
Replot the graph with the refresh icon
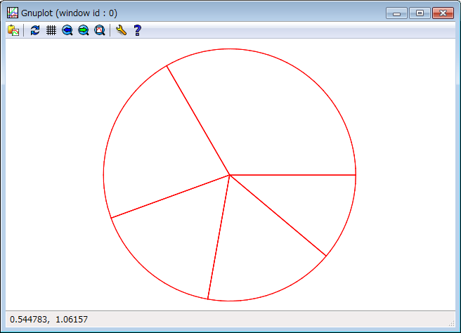tap(35, 30)
